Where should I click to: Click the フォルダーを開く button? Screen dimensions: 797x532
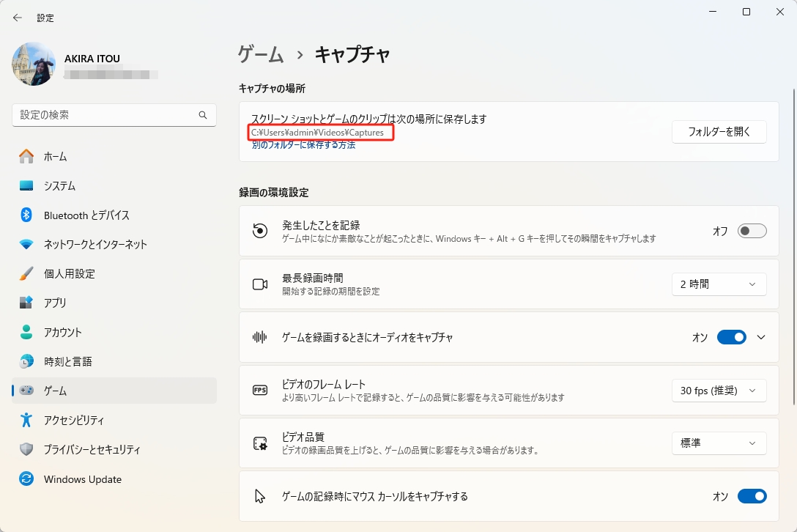pos(719,132)
